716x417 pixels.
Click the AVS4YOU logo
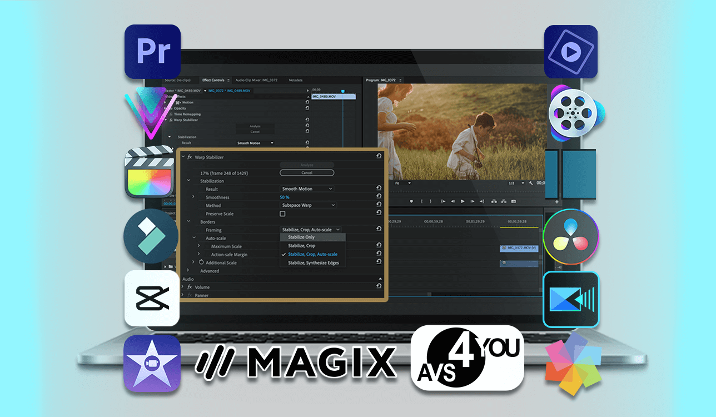click(468, 358)
